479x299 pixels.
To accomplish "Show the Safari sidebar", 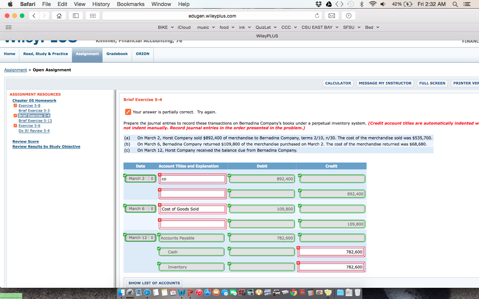I will tap(75, 16).
